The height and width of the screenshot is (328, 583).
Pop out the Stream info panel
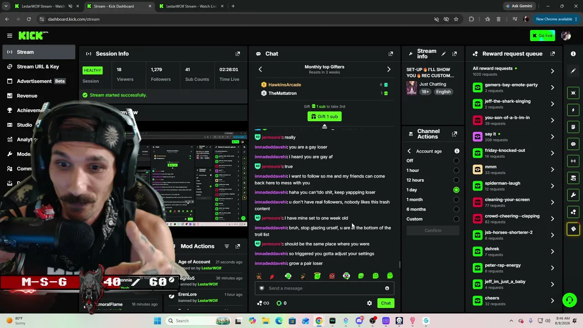coord(455,54)
